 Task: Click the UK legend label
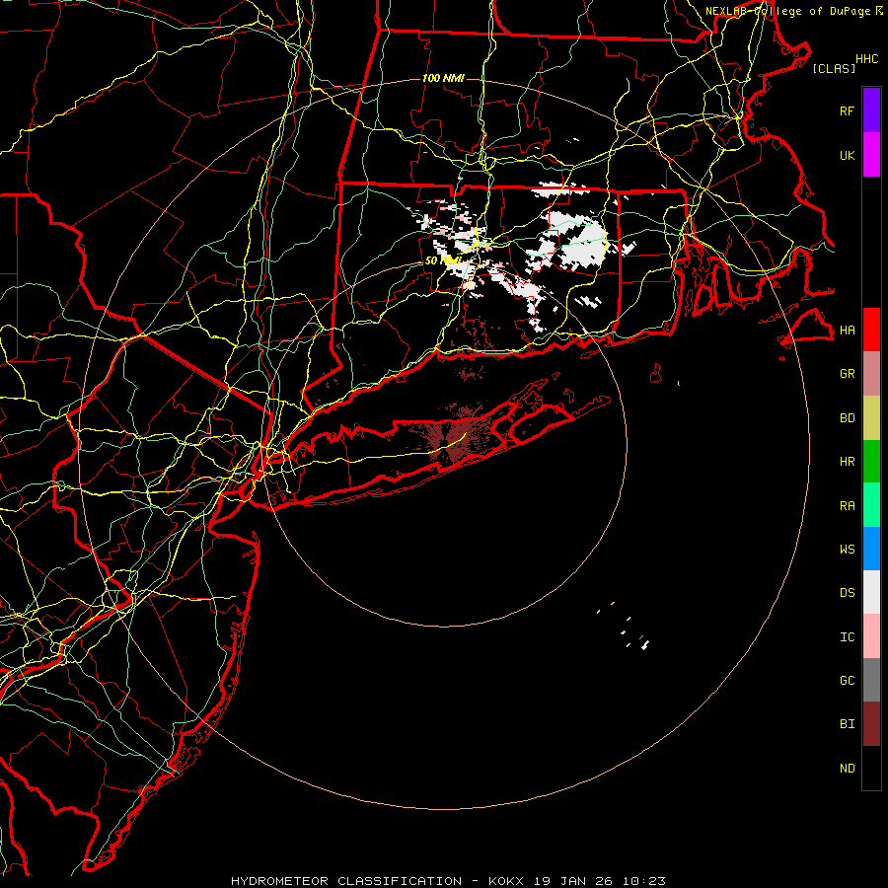point(847,155)
